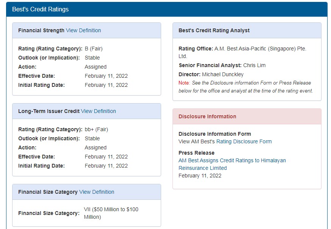
Task: Click the Long-Term Issuer Credit heading
Action: 49,111
